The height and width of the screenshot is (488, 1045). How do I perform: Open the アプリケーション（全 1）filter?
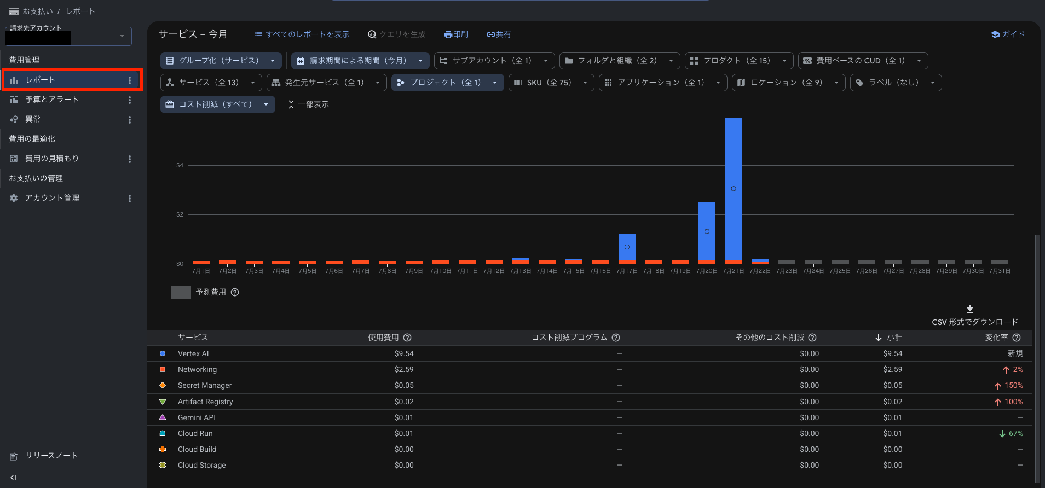click(663, 83)
